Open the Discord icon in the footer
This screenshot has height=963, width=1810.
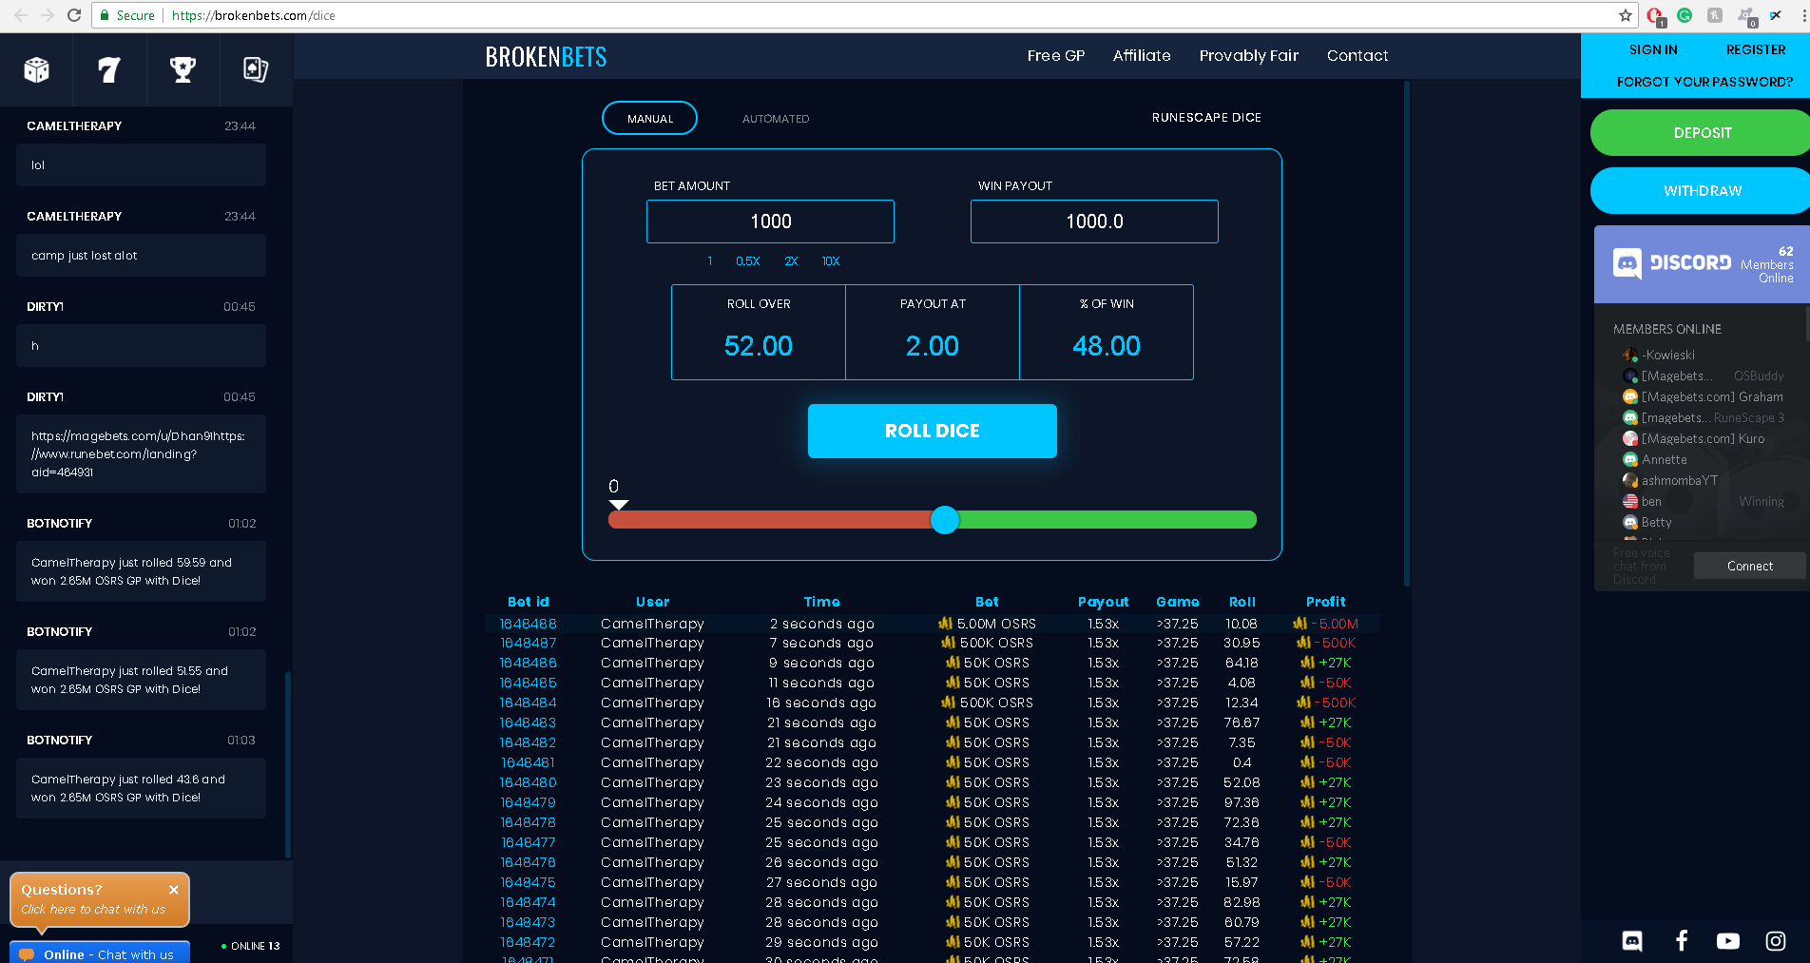point(1632,941)
